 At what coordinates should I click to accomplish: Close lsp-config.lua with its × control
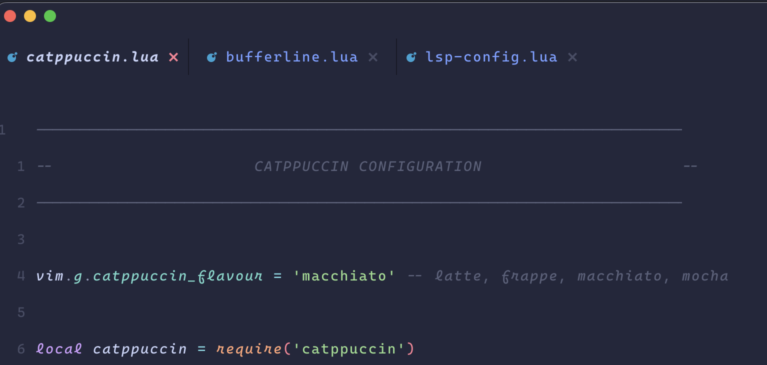click(x=572, y=56)
